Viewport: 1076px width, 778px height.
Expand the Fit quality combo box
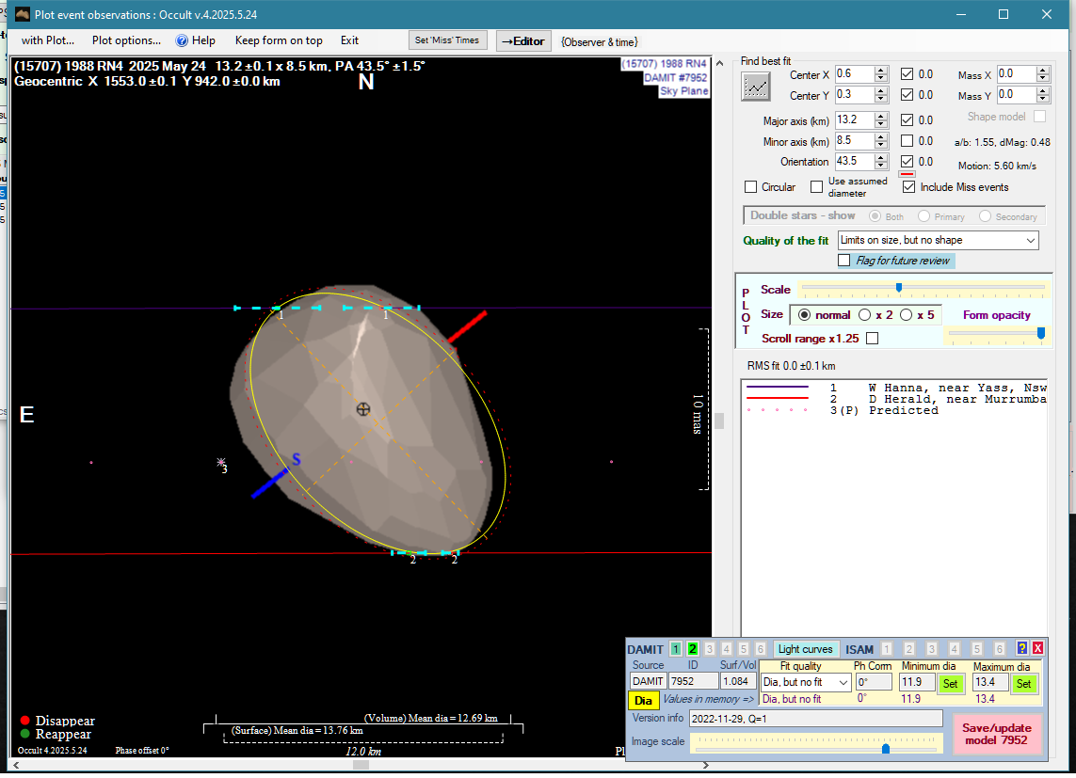843,682
